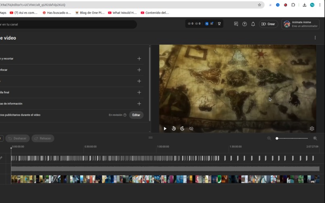
Task: Click the blue extension icon in the stats bar
Action: (206, 24)
